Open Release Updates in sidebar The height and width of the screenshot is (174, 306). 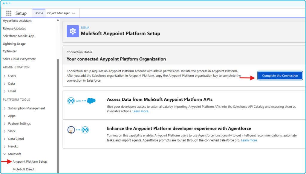coord(14,28)
